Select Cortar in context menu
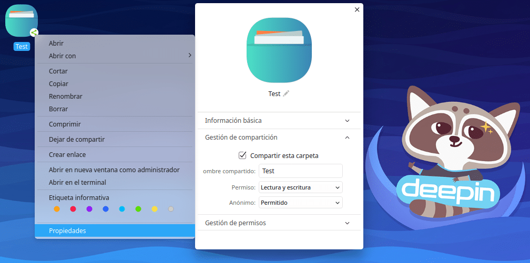 [x=115, y=71]
